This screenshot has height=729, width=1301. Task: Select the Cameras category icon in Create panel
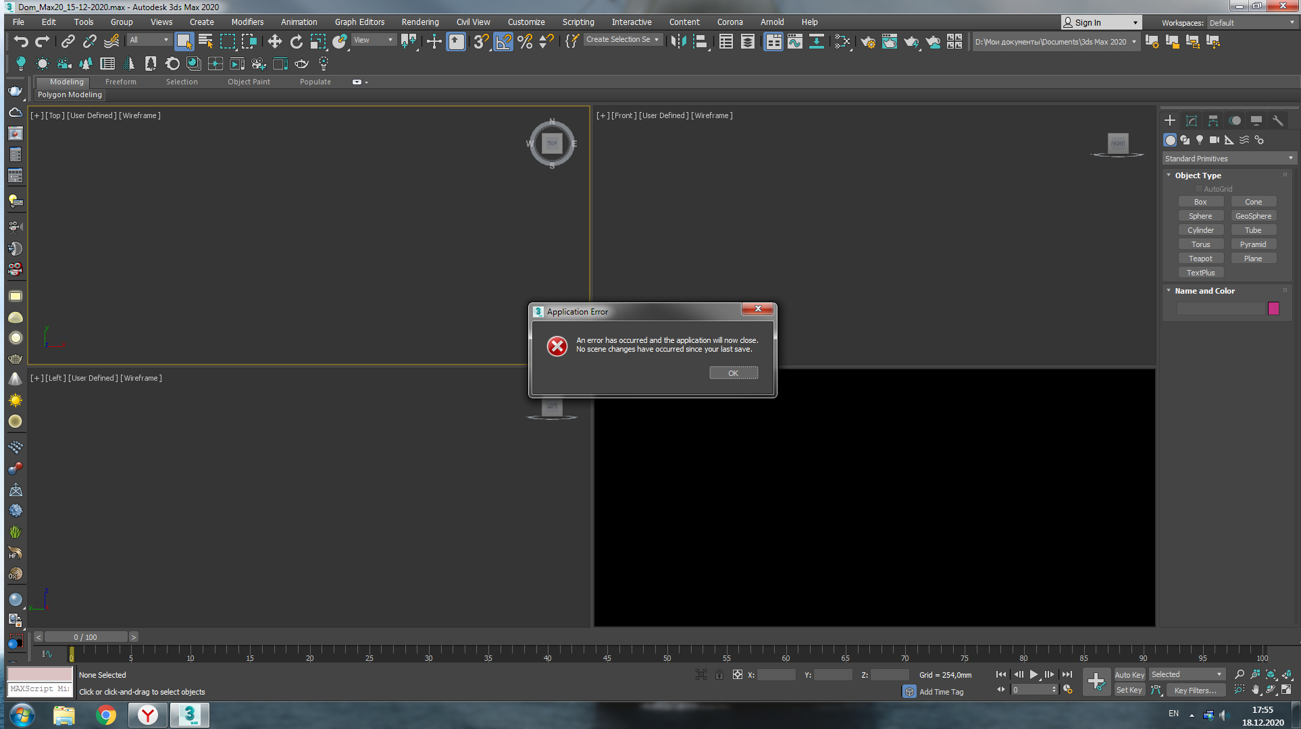tap(1215, 140)
